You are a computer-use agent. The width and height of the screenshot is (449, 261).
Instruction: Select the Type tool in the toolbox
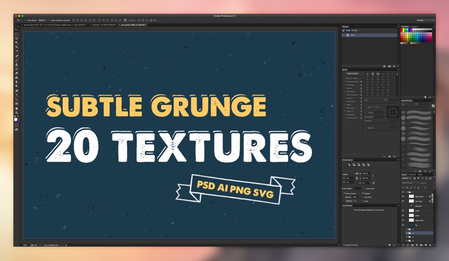16,95
